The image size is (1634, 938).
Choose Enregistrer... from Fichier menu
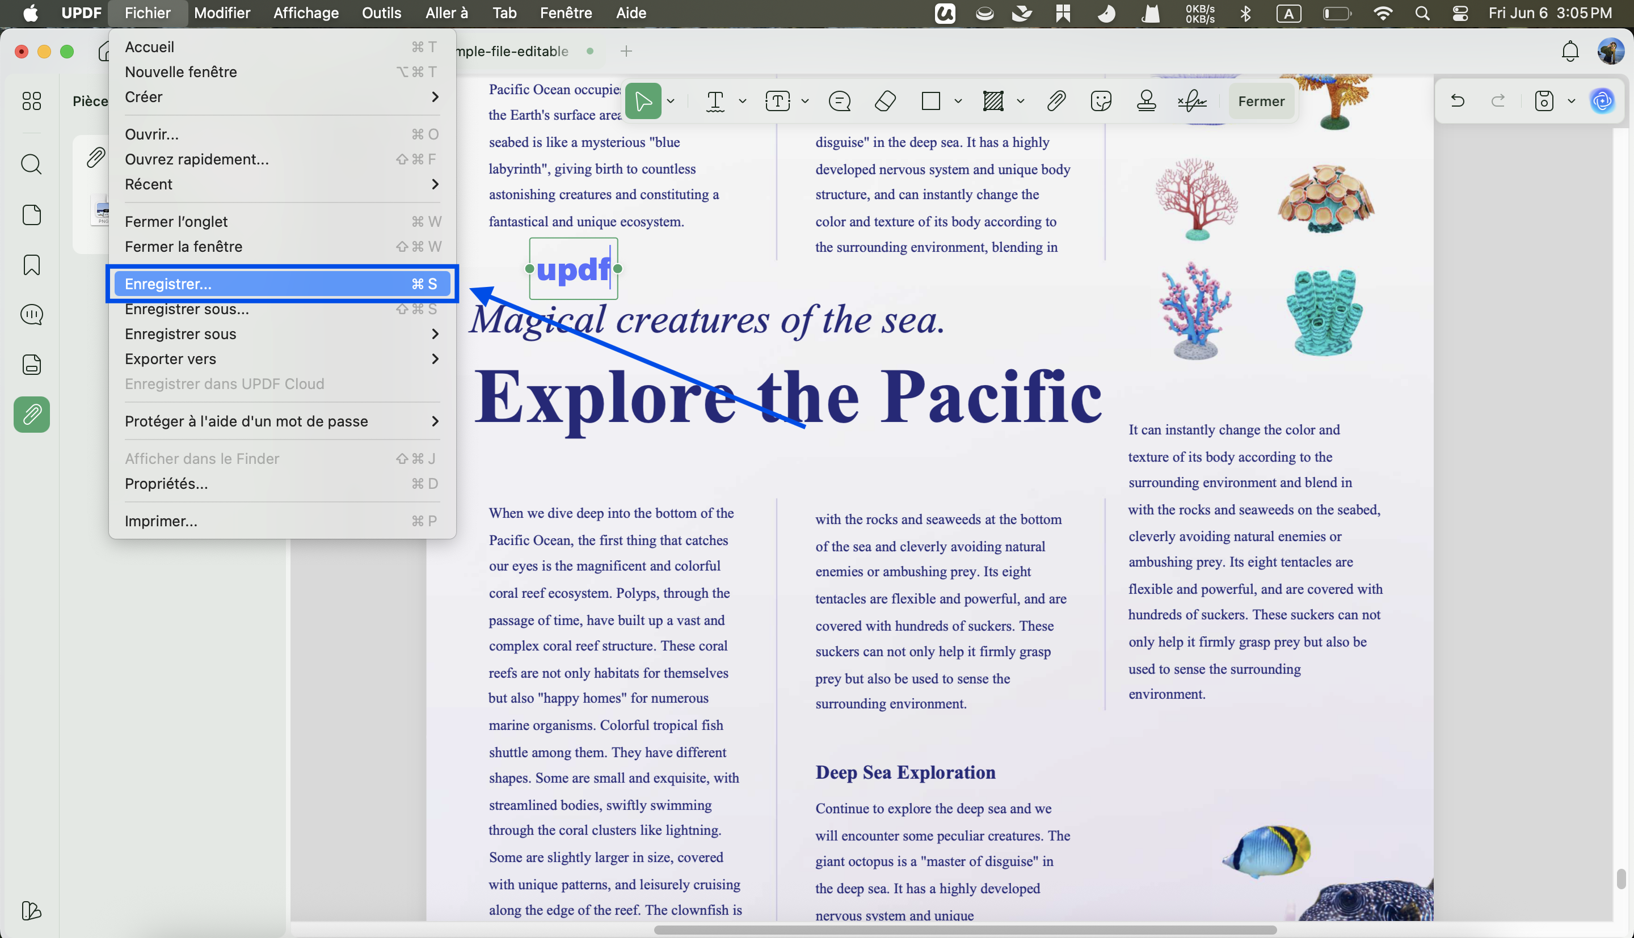282,284
